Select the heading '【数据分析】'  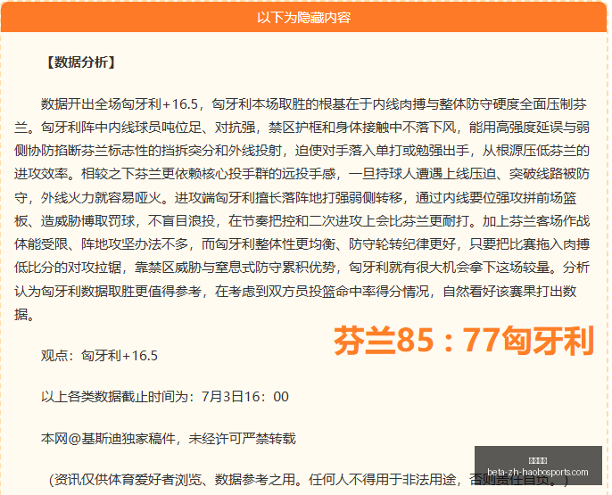coord(80,62)
